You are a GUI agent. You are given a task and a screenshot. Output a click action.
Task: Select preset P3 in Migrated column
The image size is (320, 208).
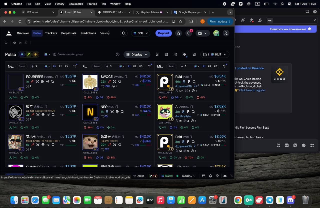pyautogui.click(x=216, y=66)
